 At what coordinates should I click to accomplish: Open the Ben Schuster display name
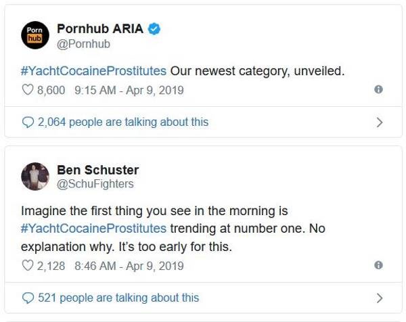(x=98, y=170)
